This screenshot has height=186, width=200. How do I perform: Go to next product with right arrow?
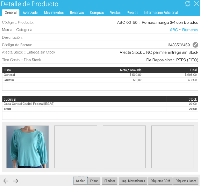pos(16,181)
